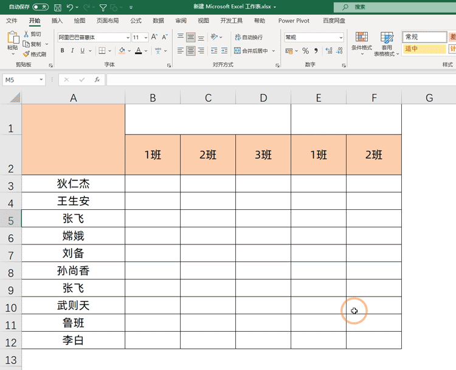This screenshot has height=370, width=456.
Task: Switch to the 公式 ribbon tab
Action: [x=136, y=21]
